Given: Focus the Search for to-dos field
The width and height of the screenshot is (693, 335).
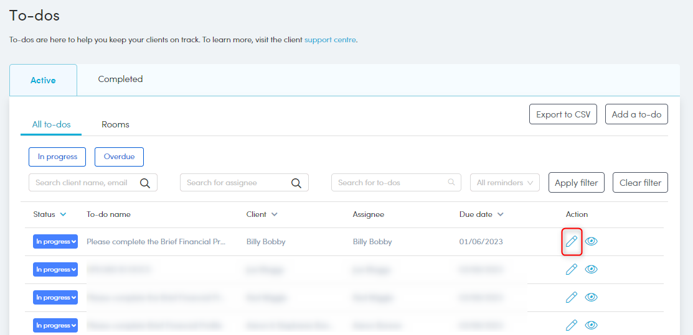Looking at the screenshot, I should [x=390, y=183].
